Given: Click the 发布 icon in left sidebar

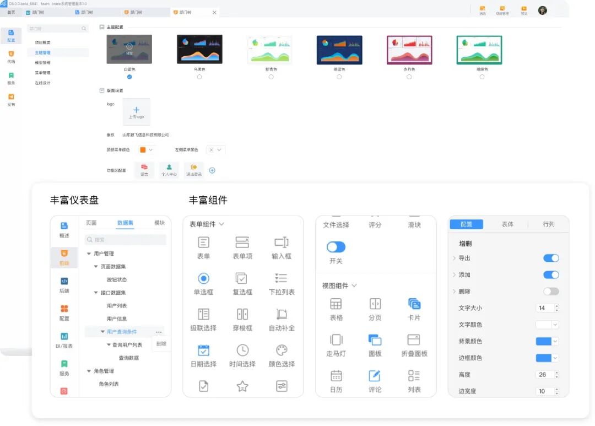Looking at the screenshot, I should pos(12,95).
